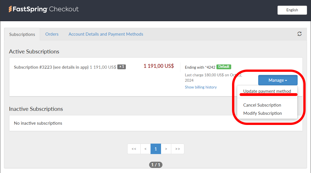Open the Manage dropdown menu
311x173 pixels.
click(277, 80)
